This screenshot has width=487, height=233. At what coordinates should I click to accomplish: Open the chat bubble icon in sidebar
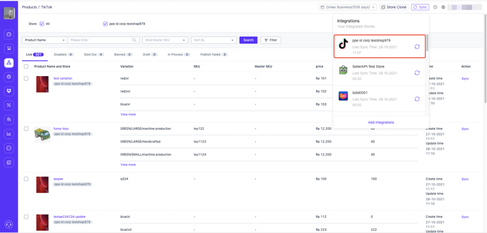[9, 148]
